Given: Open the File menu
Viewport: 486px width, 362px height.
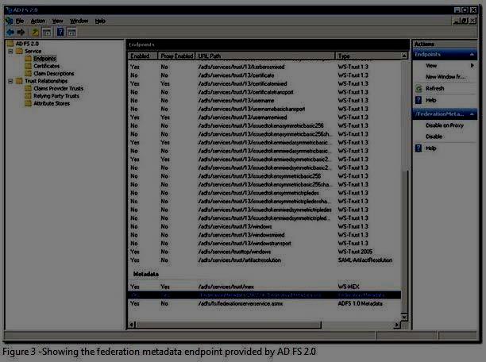Looking at the screenshot, I should (20, 21).
